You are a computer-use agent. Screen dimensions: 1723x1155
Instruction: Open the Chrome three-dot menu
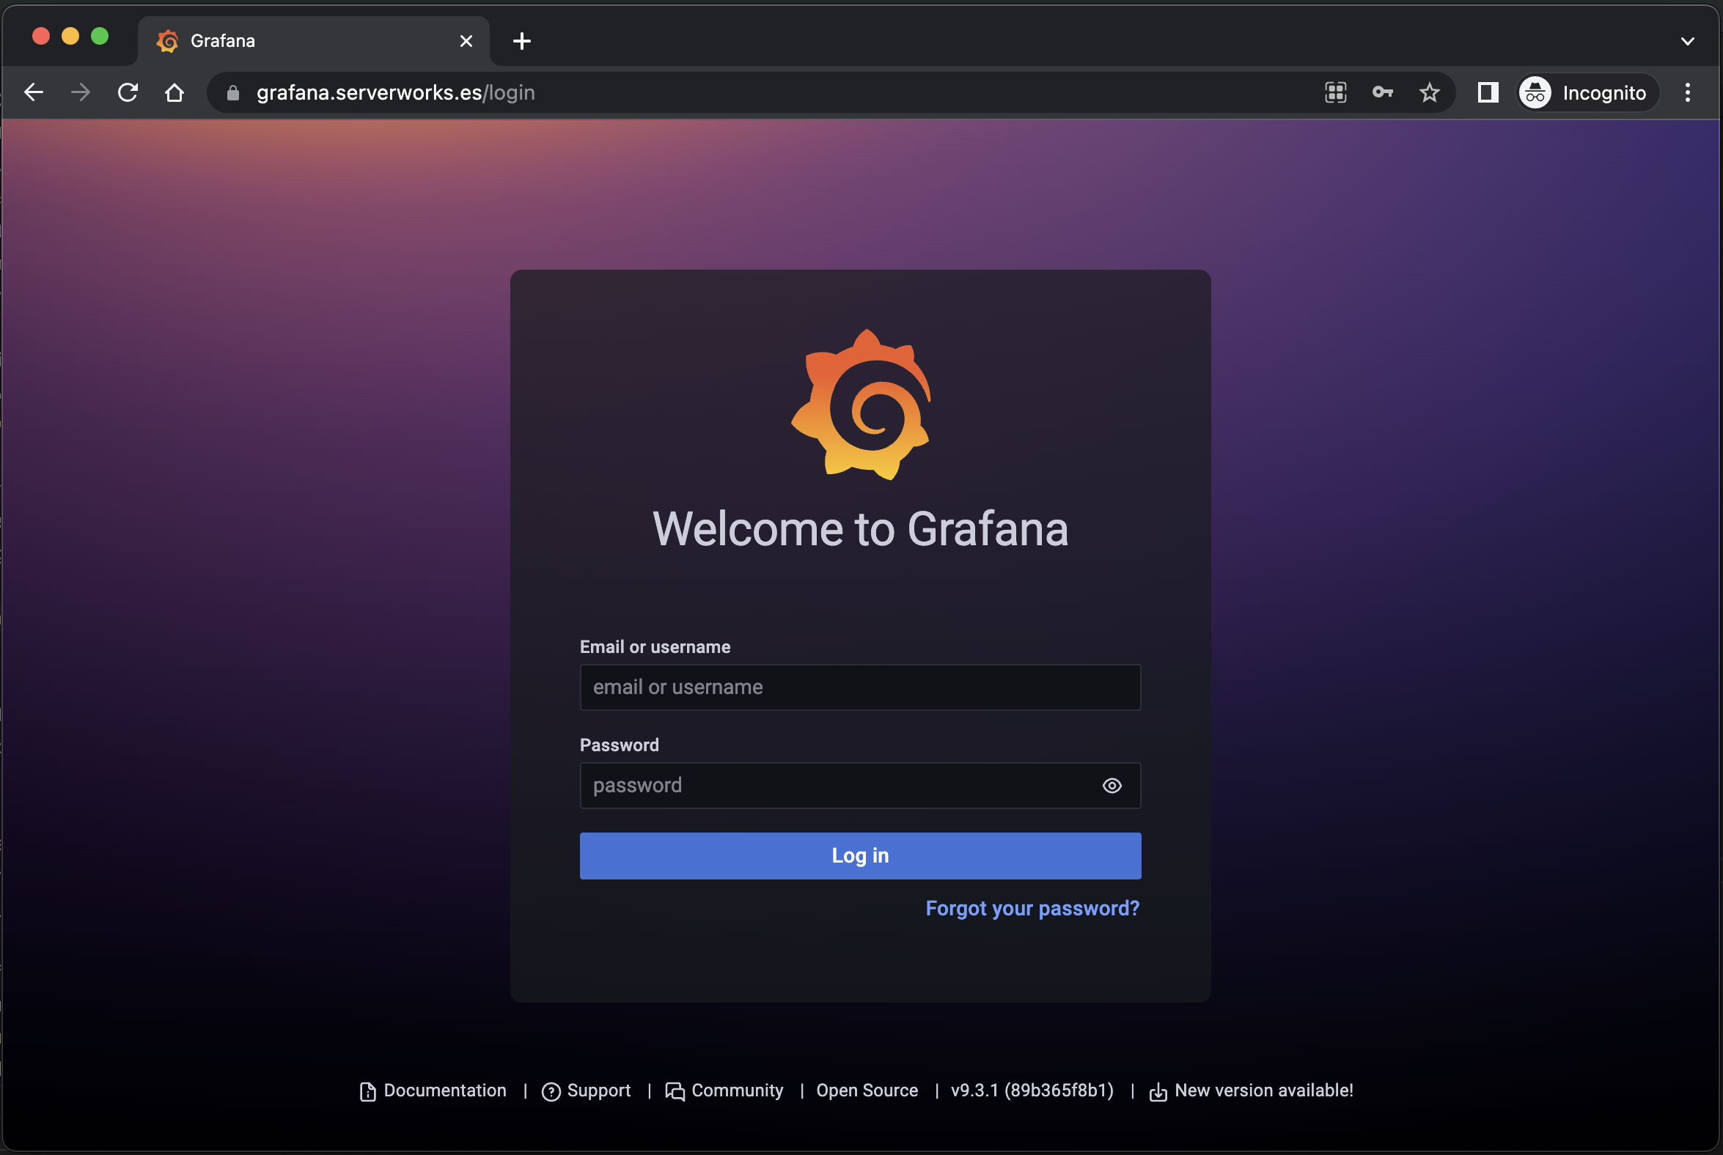1688,92
